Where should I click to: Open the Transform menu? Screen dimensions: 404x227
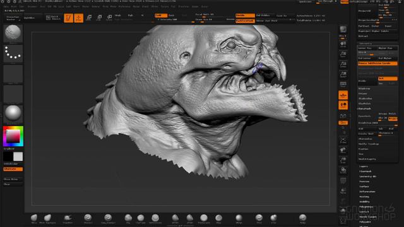click(x=184, y=6)
